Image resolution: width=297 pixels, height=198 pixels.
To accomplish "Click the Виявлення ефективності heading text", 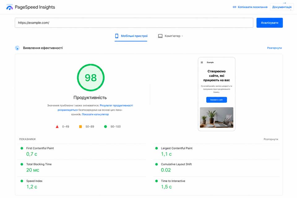I will point(43,48).
